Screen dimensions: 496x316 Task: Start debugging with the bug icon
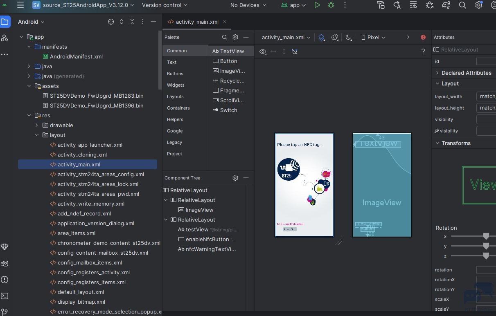point(331,5)
